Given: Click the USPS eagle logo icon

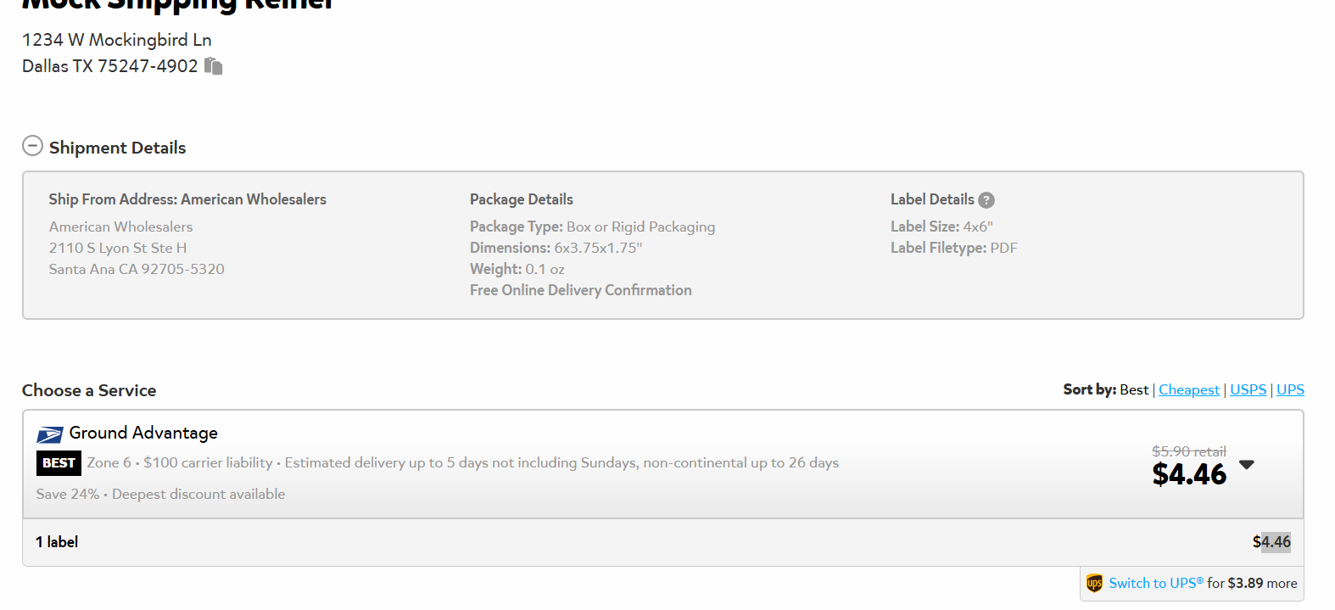Looking at the screenshot, I should [x=49, y=435].
